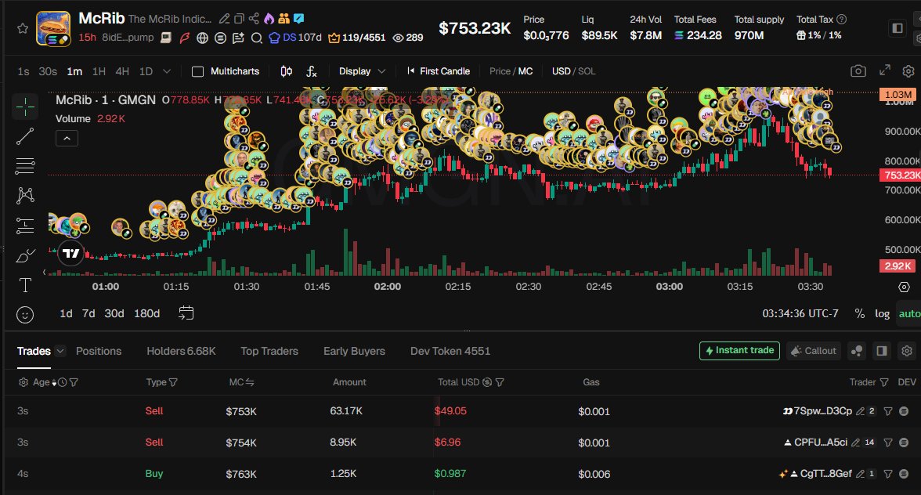
Task: Click the TradingView logo on the chart
Action: (x=71, y=253)
